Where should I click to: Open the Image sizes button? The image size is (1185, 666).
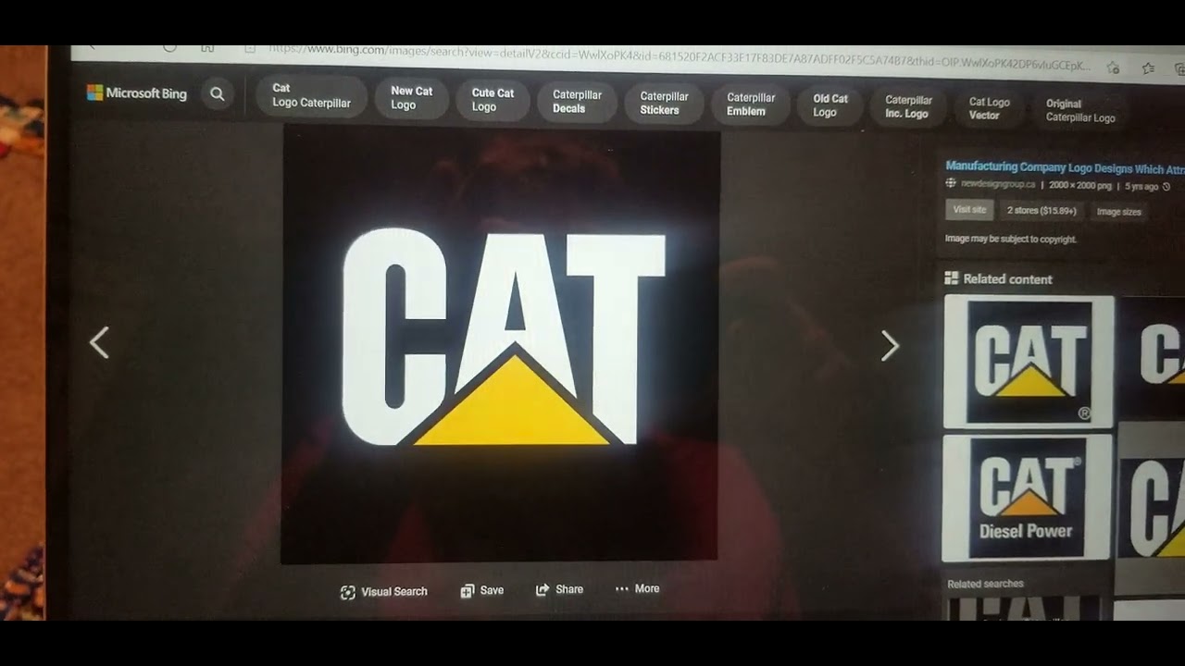click(x=1118, y=212)
